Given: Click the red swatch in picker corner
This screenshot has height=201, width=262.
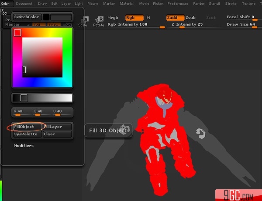Looking at the screenshot, I should pyautogui.click(x=17, y=33).
